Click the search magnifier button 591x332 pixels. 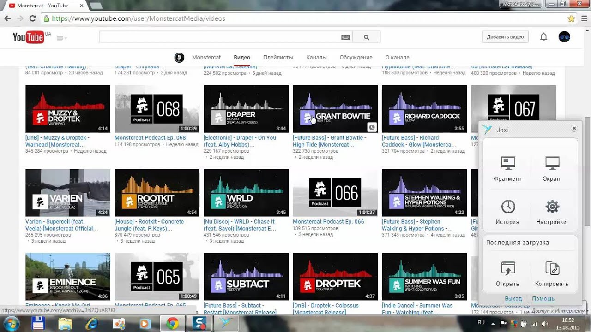(367, 37)
